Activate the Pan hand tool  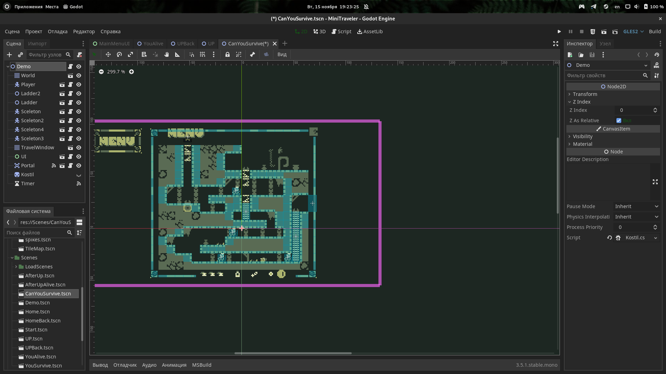[x=166, y=54]
